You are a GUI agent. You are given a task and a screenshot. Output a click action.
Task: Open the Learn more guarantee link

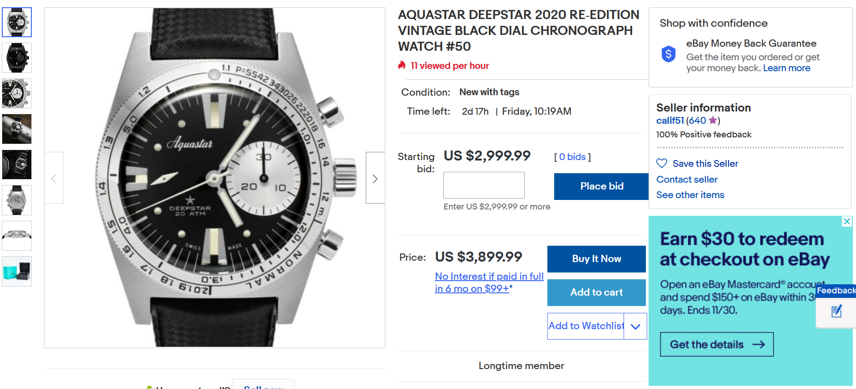tap(787, 68)
